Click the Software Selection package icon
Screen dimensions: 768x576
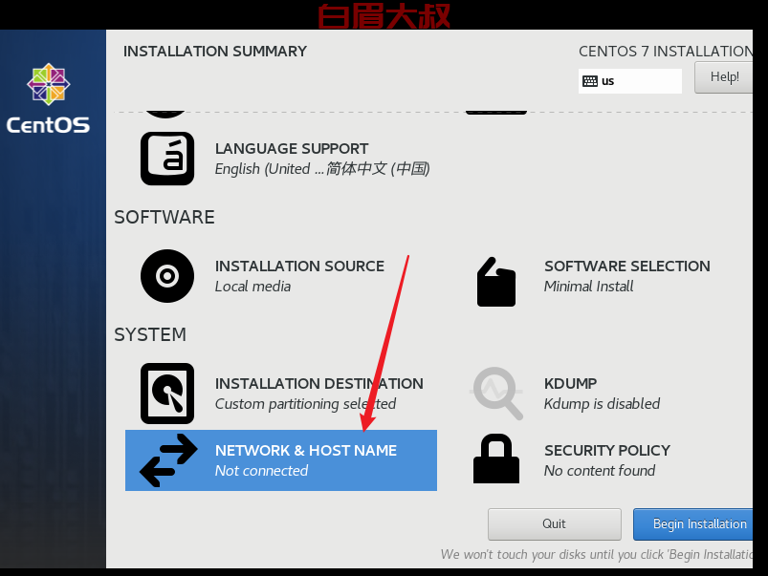click(x=495, y=282)
